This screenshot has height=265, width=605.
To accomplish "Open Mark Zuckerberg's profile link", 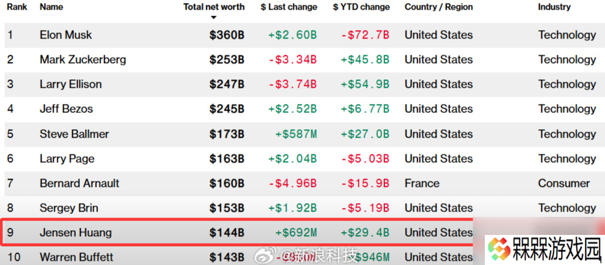I will [x=83, y=59].
